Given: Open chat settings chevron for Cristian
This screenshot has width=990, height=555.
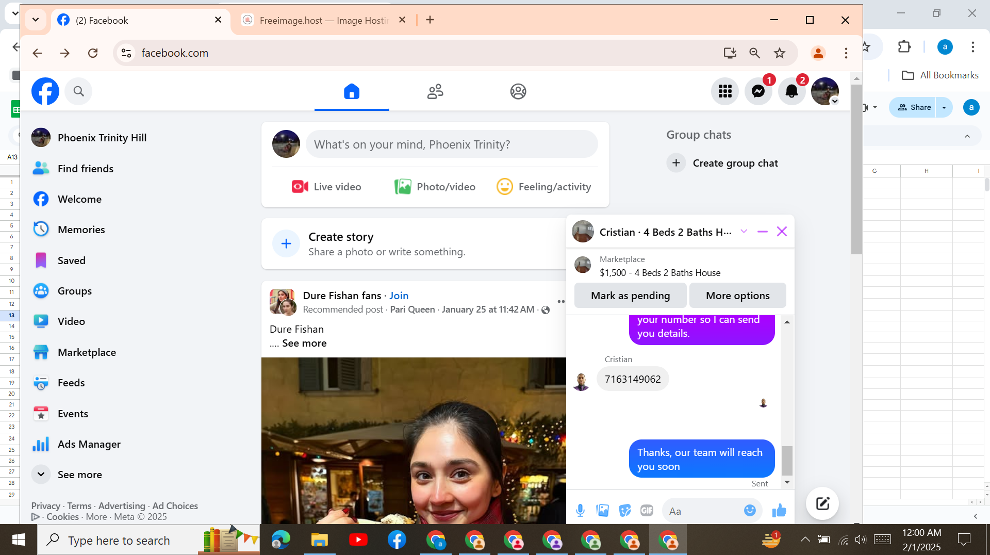Looking at the screenshot, I should pyautogui.click(x=744, y=232).
